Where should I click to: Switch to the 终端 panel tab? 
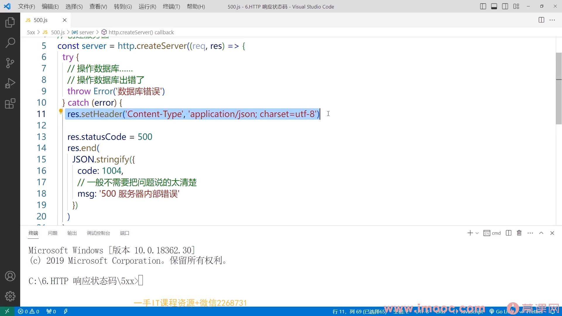pos(33,233)
